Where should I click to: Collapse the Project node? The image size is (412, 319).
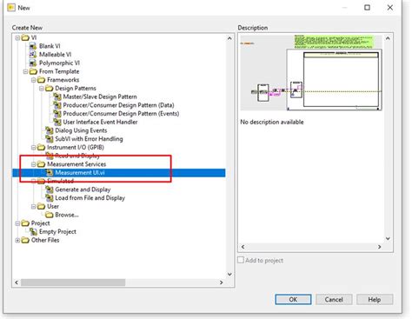17,223
